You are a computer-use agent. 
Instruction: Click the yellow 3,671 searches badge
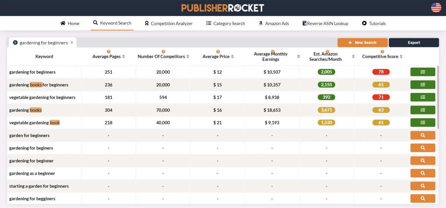[x=327, y=110]
